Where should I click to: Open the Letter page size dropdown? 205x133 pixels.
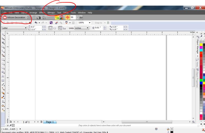pos(26,28)
